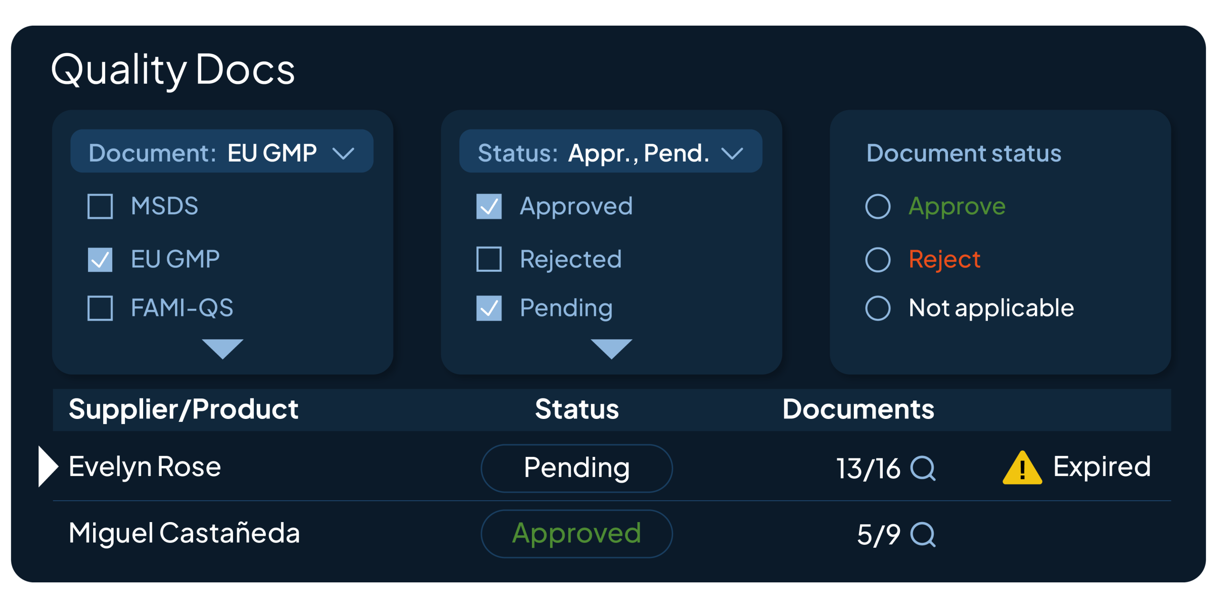Select the Not applicable radio button
This screenshot has height=608, width=1217.
pos(878,308)
